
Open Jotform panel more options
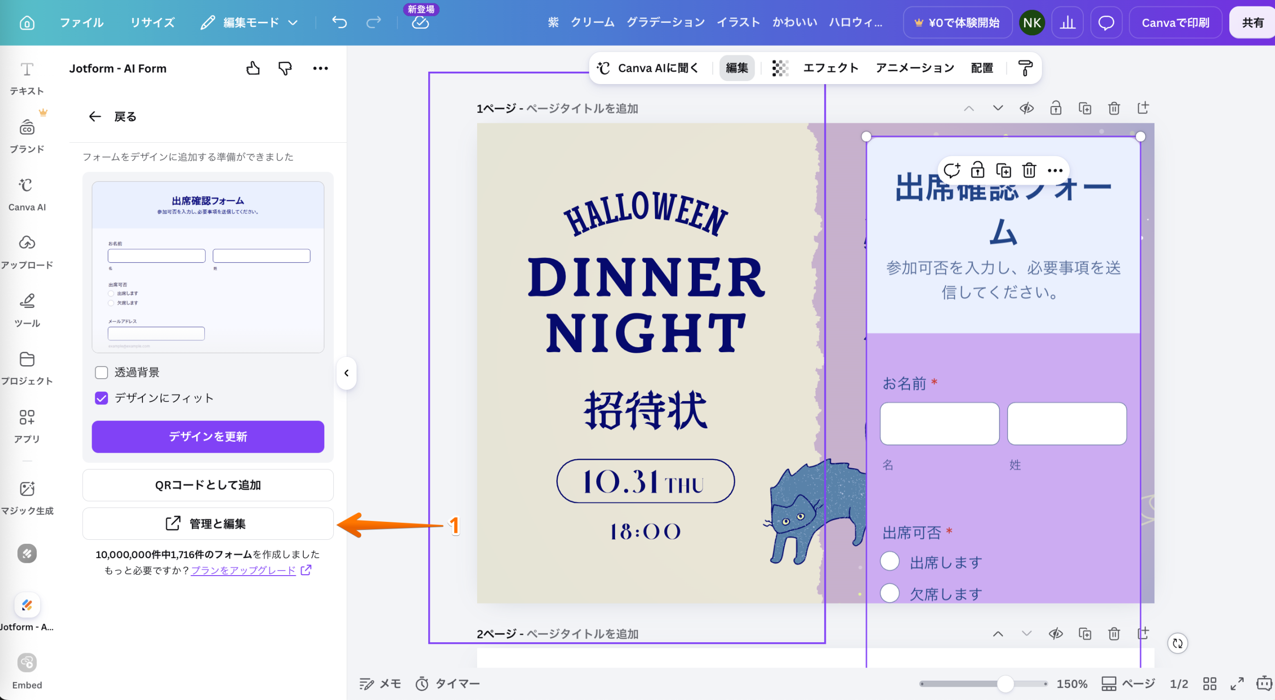[320, 68]
